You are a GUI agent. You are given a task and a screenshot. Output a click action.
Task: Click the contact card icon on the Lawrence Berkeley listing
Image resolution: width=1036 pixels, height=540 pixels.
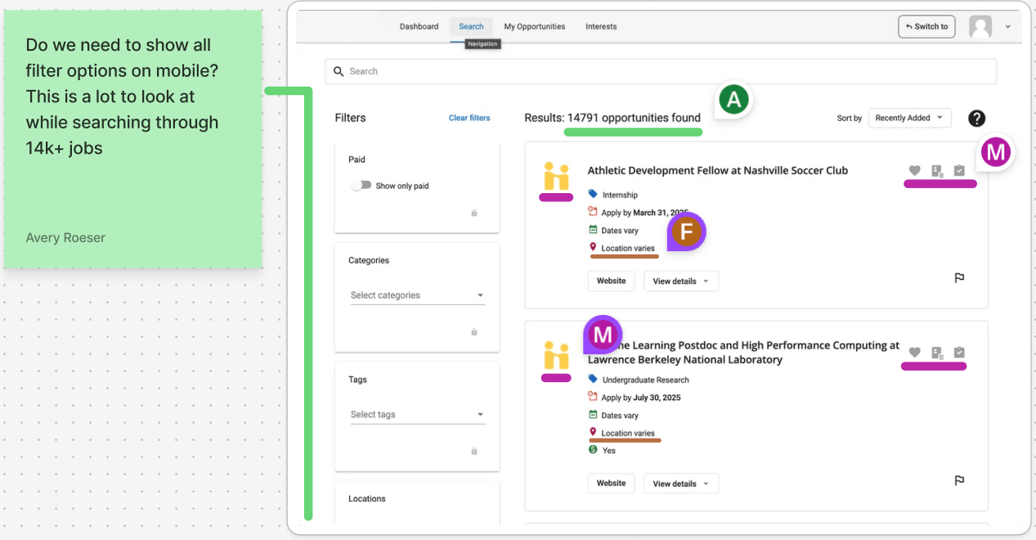click(x=938, y=353)
